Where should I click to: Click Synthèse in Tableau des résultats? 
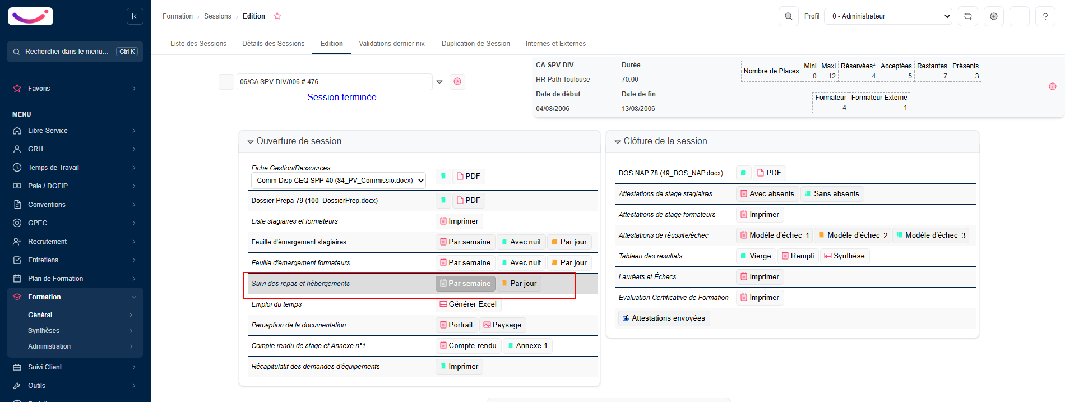(x=844, y=256)
